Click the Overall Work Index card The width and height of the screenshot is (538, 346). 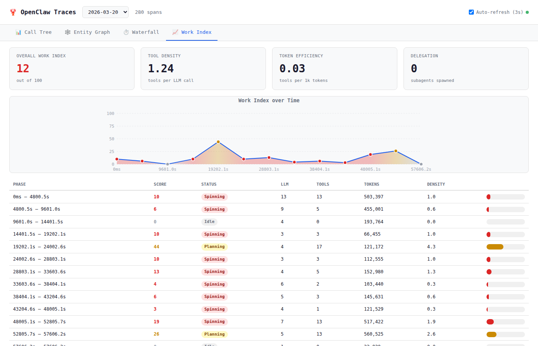(x=72, y=68)
